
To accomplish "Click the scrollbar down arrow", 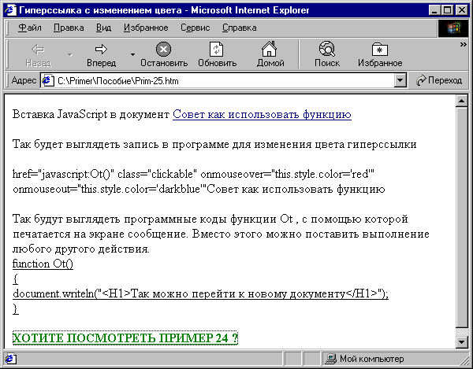I will coord(461,341).
